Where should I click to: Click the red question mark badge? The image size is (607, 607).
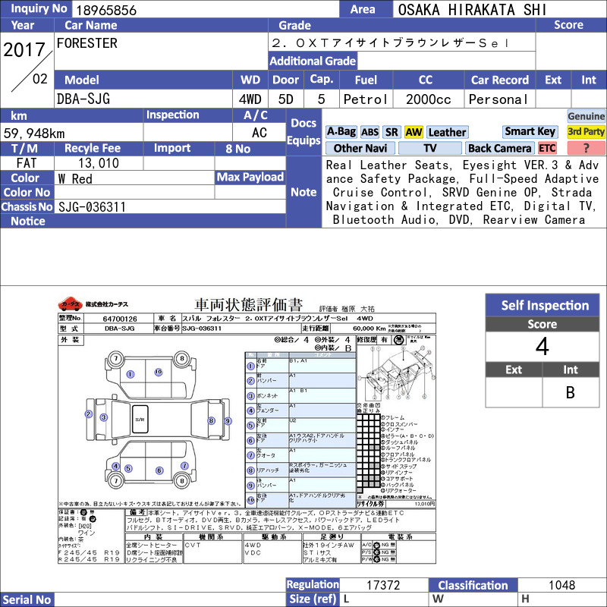coord(586,148)
